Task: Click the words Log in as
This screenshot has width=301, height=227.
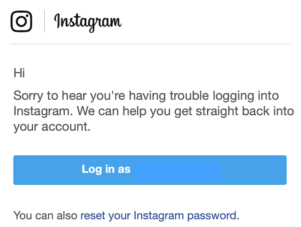Action: (106, 170)
